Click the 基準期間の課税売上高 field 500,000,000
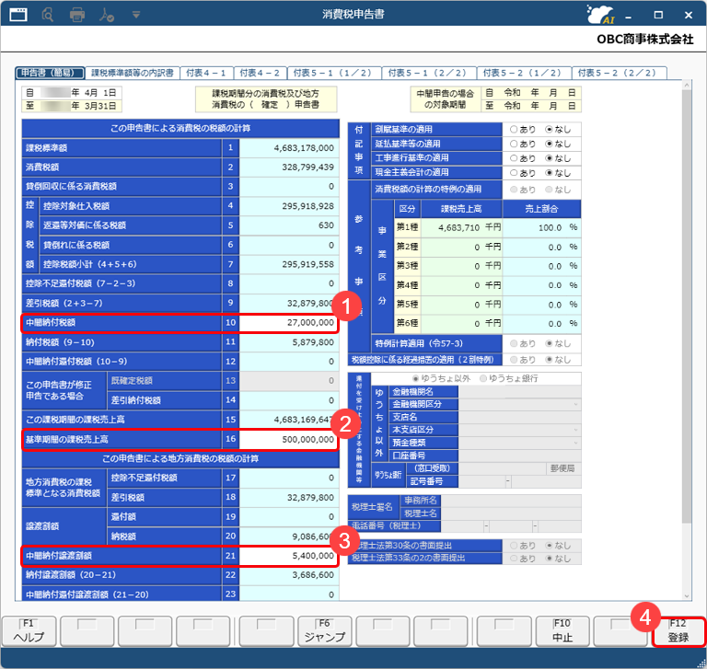The height and width of the screenshot is (669, 707). click(288, 440)
